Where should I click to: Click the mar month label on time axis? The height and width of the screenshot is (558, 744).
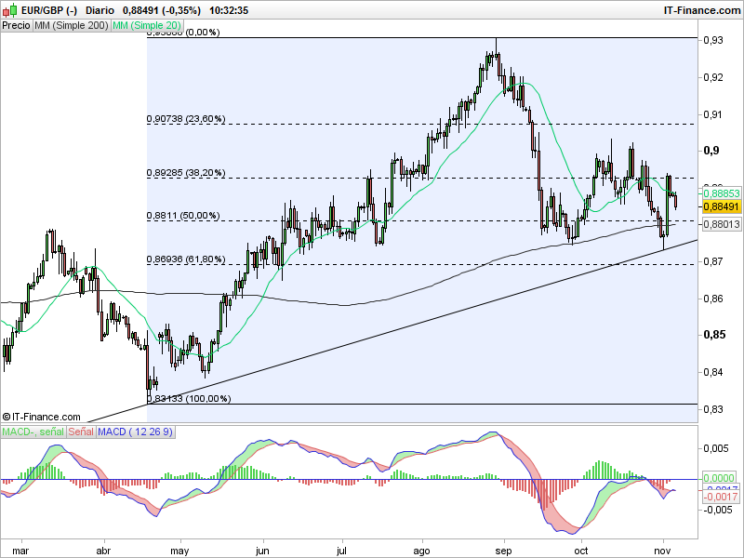pyautogui.click(x=20, y=551)
